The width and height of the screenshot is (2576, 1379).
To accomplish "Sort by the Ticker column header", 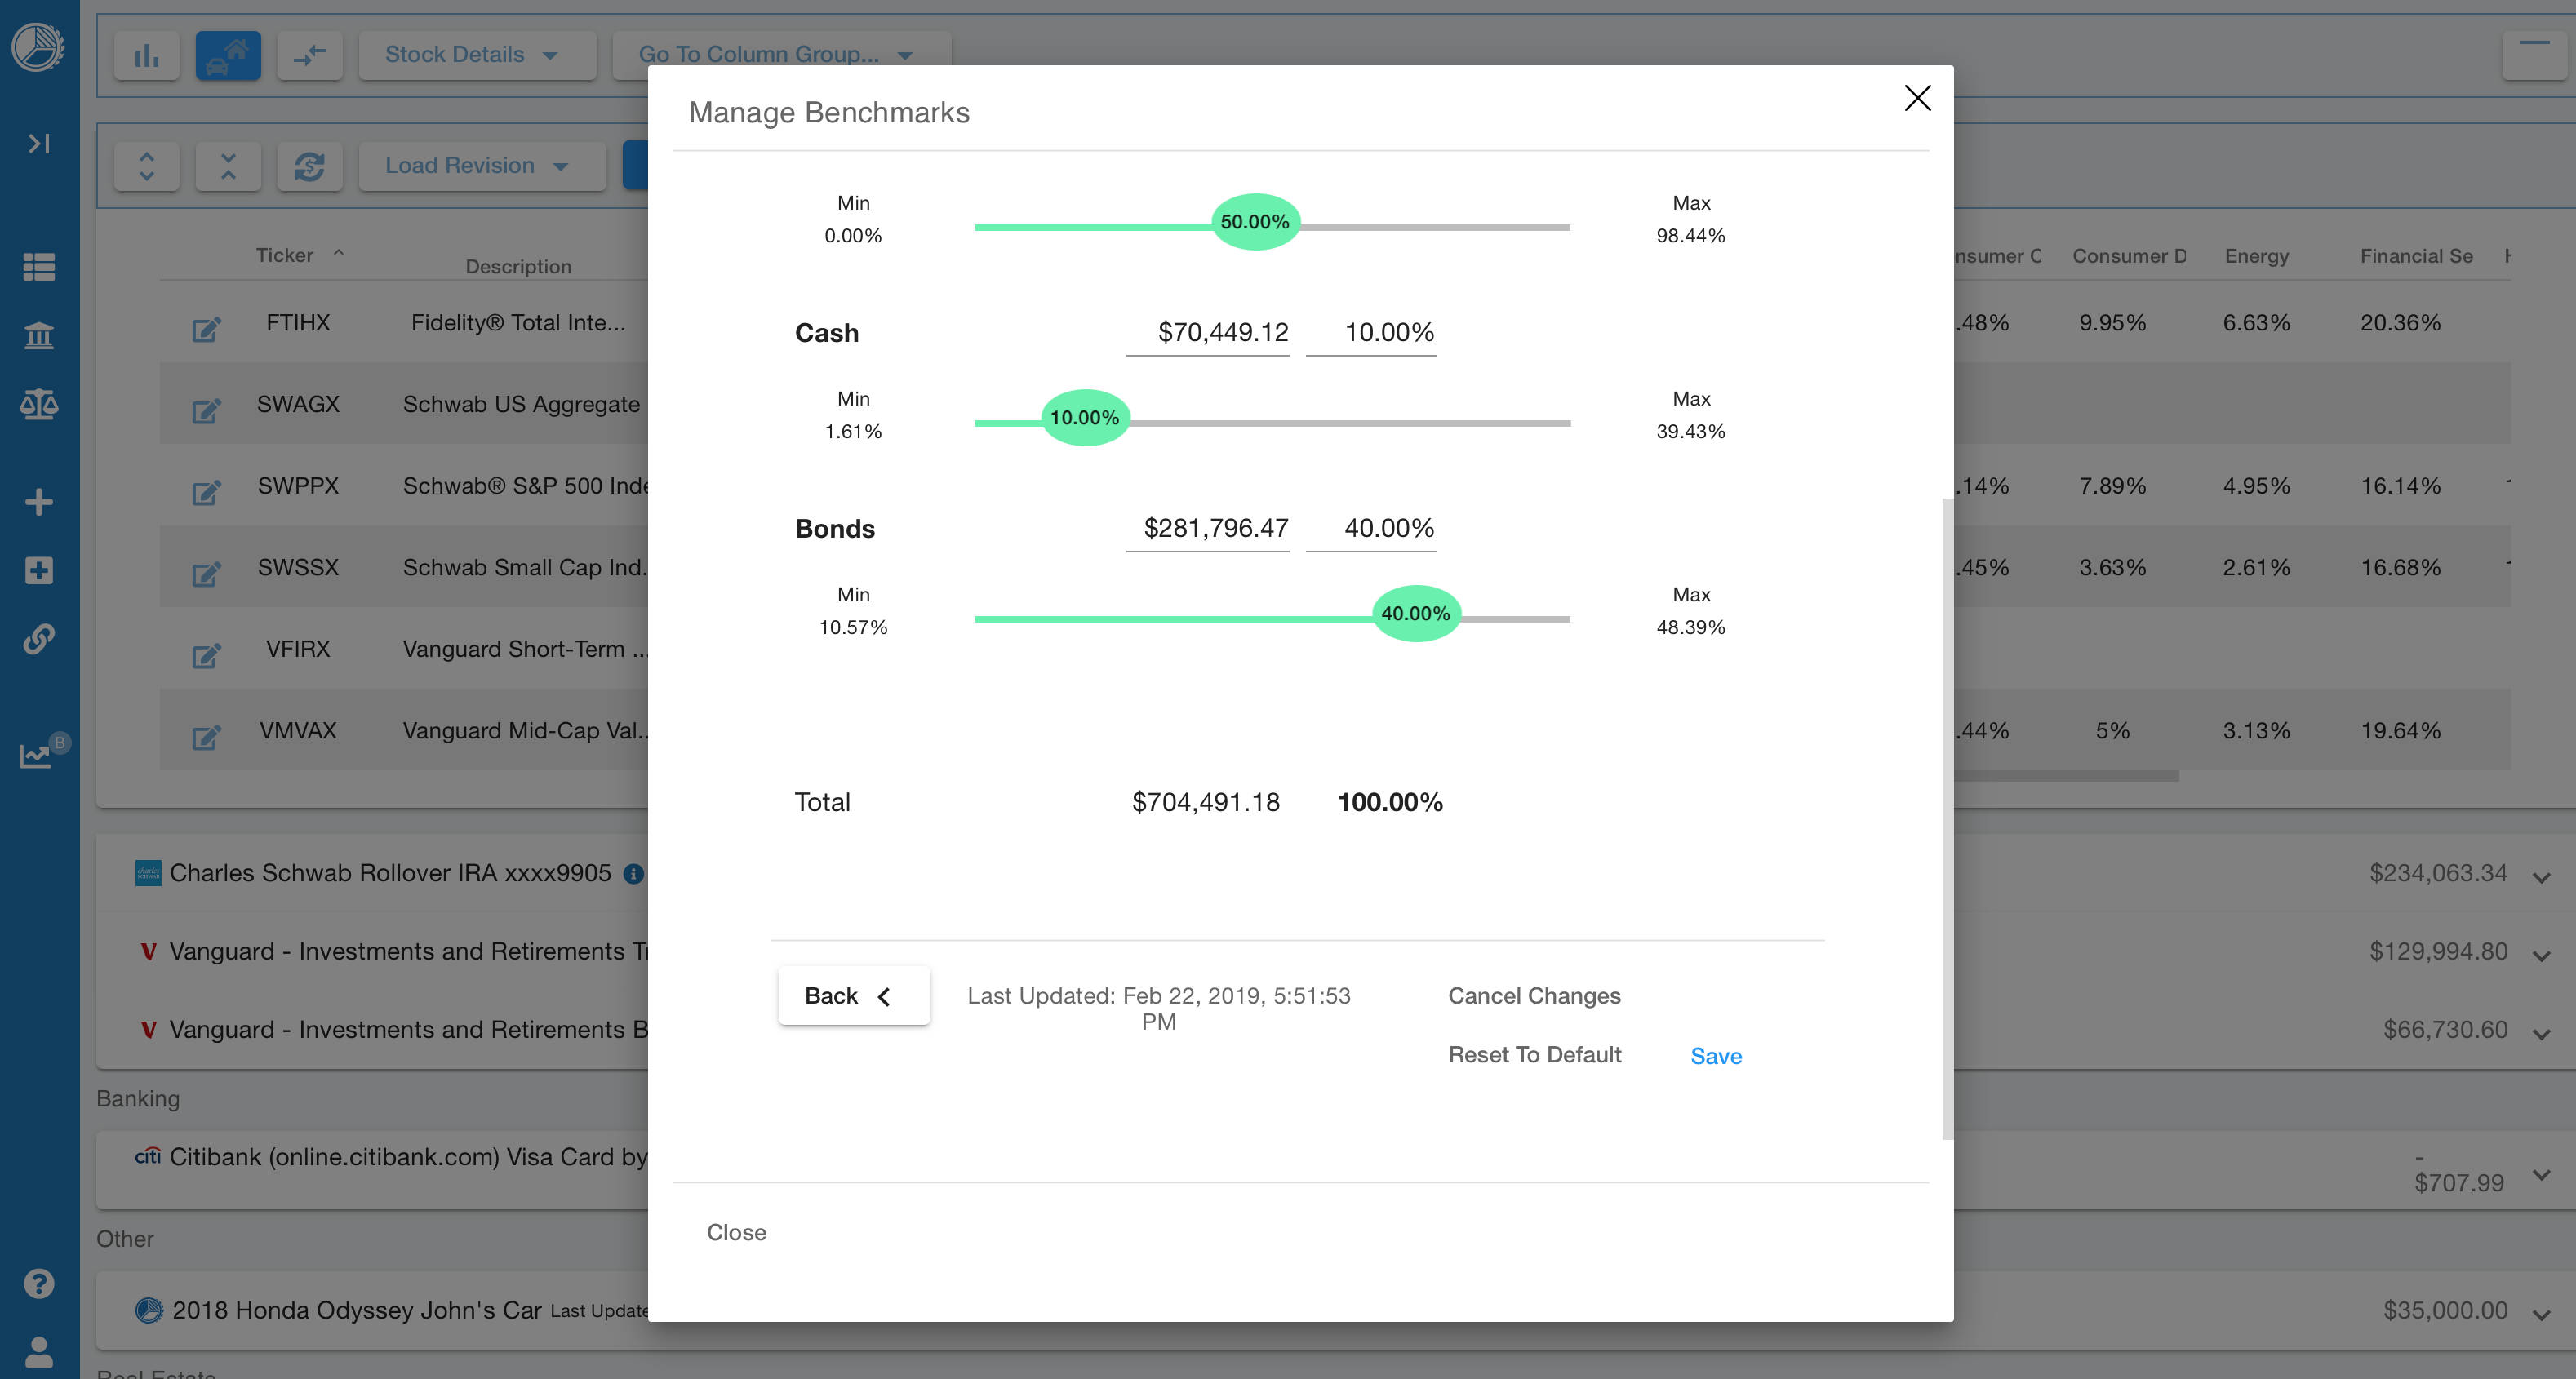I will pos(285,255).
